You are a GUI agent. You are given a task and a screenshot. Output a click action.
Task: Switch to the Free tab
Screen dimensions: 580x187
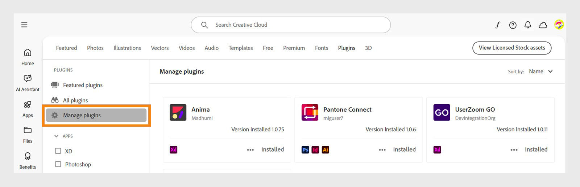click(268, 48)
